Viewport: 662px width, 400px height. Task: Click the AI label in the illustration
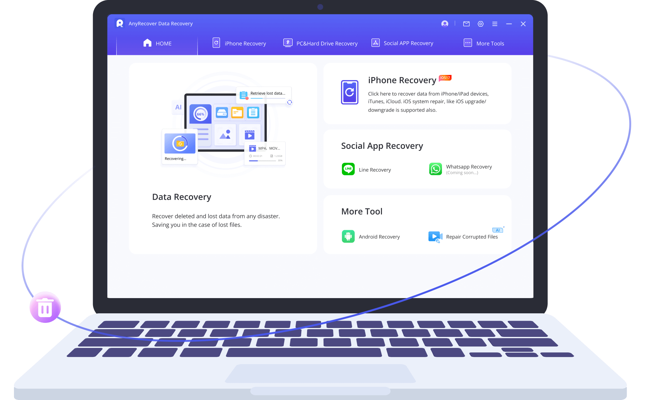point(178,107)
